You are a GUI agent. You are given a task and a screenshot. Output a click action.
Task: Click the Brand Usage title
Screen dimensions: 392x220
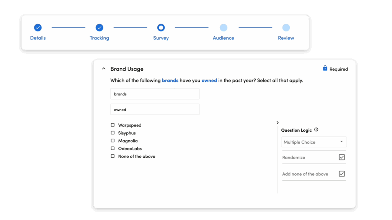[x=127, y=69]
